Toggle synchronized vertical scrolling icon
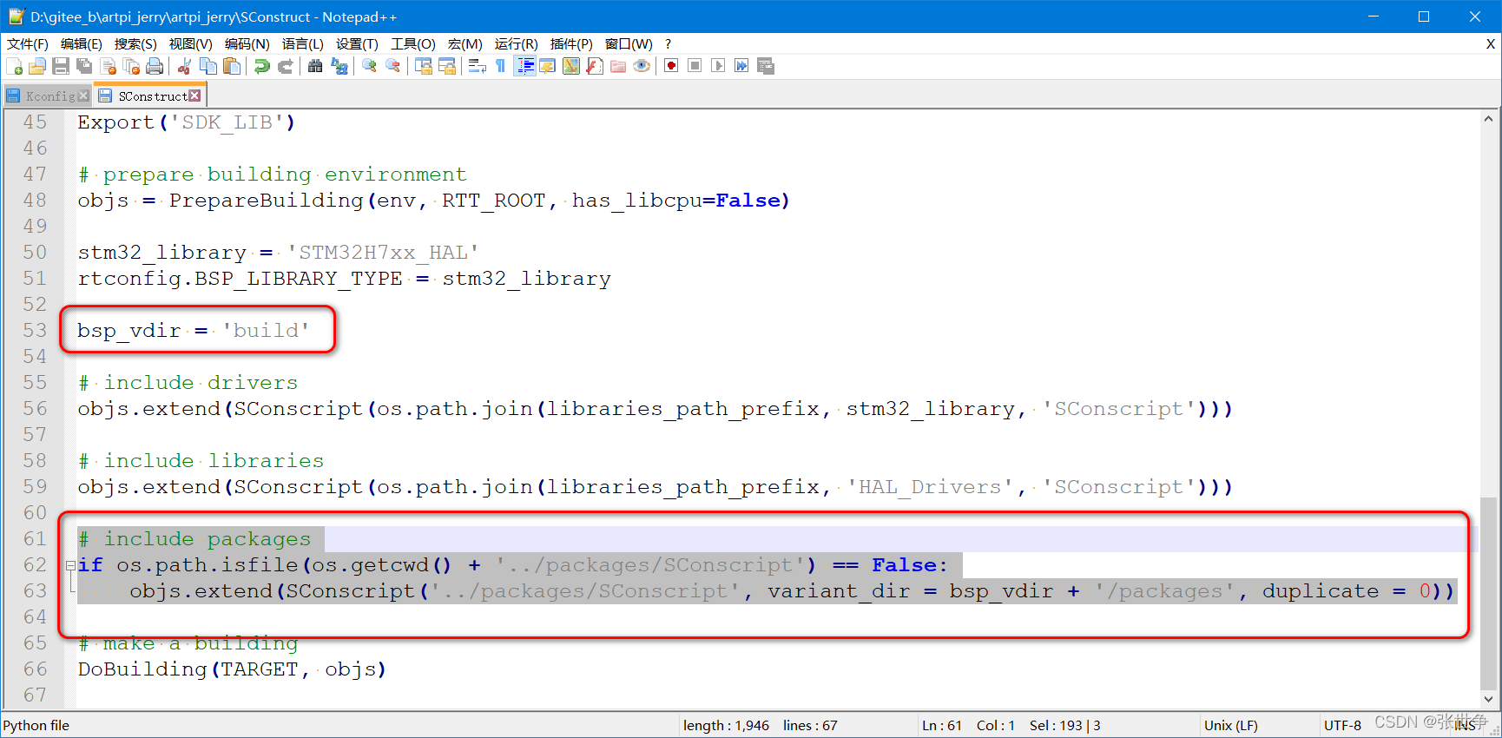The width and height of the screenshot is (1502, 738). [424, 66]
